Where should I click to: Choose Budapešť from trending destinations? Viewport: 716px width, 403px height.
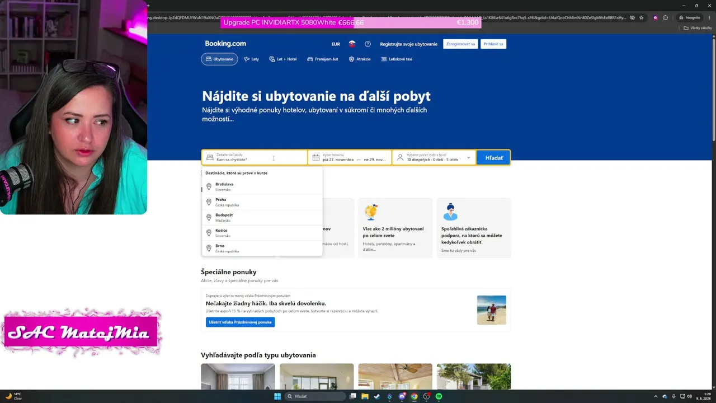[x=262, y=217]
